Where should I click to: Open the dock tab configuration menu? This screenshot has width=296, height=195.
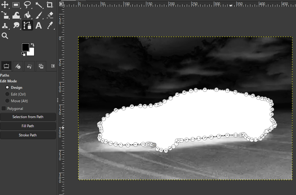tap(53, 66)
